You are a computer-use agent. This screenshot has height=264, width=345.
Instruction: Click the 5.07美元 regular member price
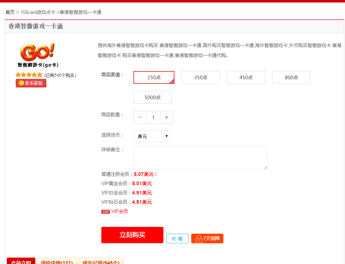coord(144,174)
